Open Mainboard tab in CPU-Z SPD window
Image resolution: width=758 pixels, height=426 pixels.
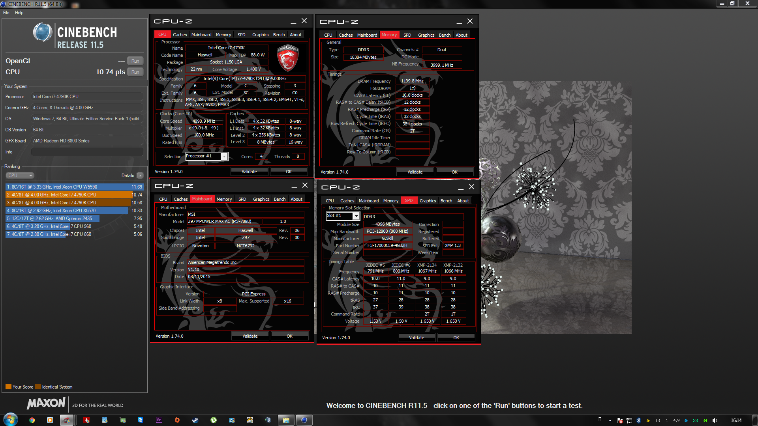pyautogui.click(x=369, y=201)
